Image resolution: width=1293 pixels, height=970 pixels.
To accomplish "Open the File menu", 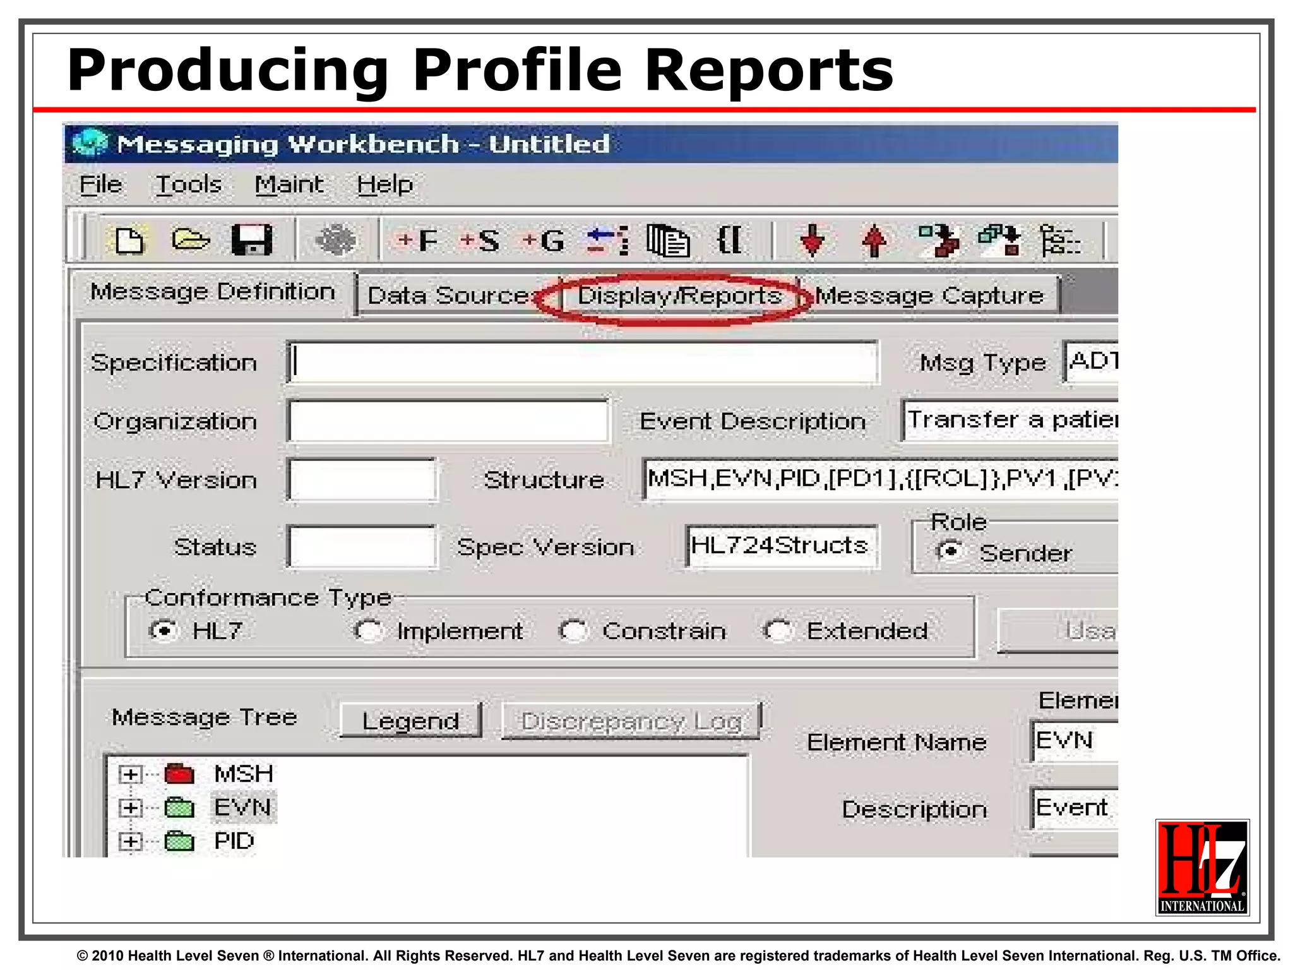I will click(100, 184).
